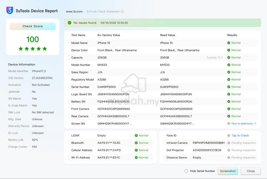Click Screen SN row info icon
This screenshot has height=179, width=267.
229,124
